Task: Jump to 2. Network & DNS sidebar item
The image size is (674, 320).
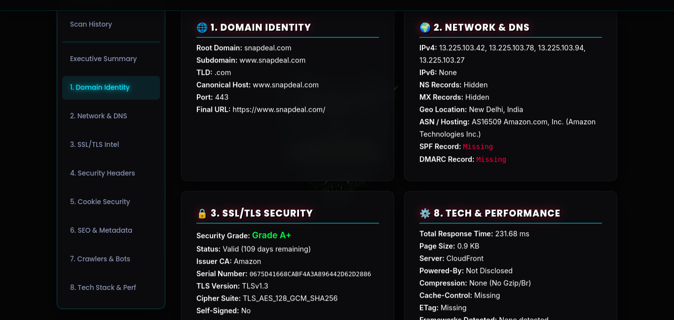Action: [x=111, y=116]
